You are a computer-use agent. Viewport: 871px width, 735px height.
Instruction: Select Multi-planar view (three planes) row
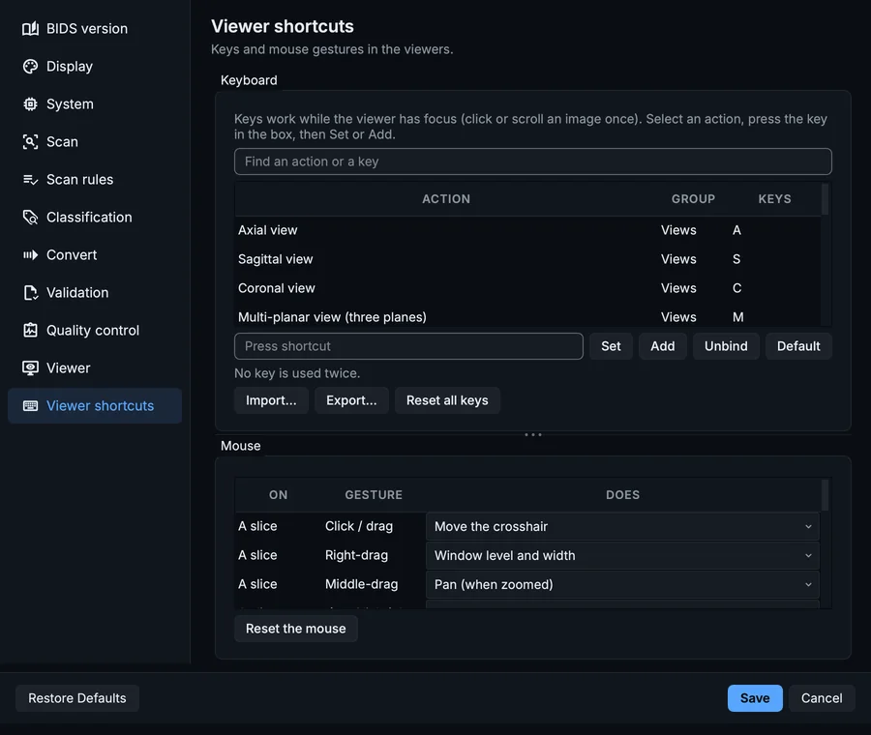pyautogui.click(x=527, y=317)
